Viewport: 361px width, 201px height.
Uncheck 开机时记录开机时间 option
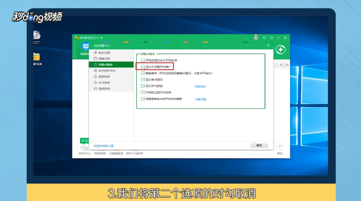coord(143,92)
